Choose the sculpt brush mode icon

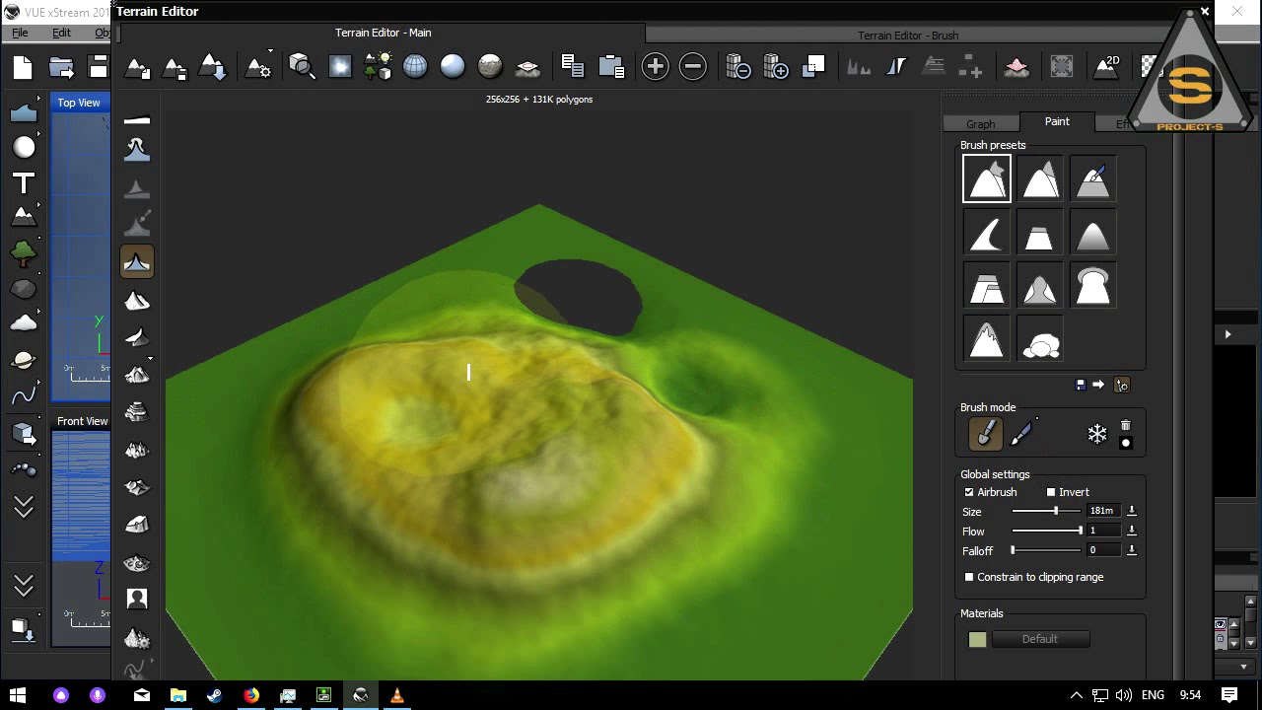click(x=985, y=433)
